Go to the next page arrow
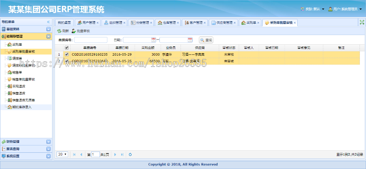The width and height of the screenshot is (366, 169). click(115, 154)
